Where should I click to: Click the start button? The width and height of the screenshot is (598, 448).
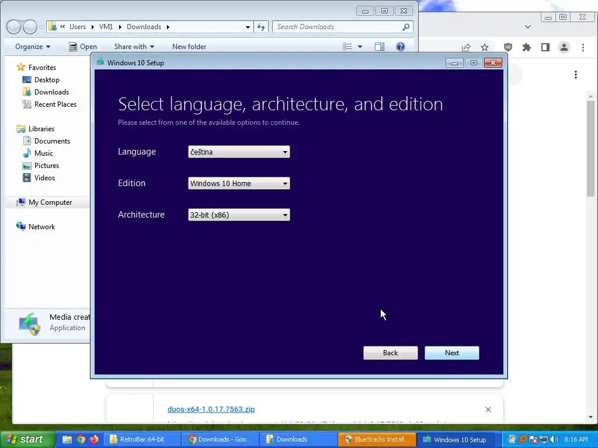27,439
